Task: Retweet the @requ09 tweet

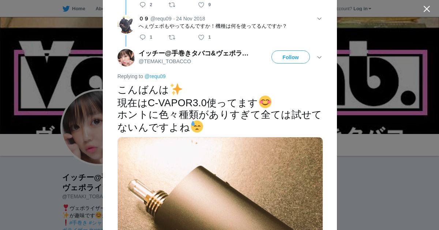Action: point(172,37)
